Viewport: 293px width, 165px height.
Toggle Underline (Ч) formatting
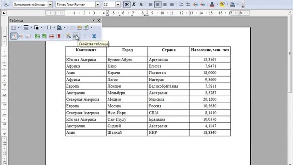(x=141, y=4)
